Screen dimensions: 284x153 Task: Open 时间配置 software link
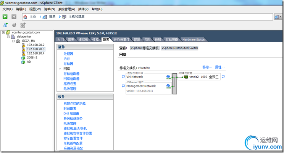click(x=70, y=109)
